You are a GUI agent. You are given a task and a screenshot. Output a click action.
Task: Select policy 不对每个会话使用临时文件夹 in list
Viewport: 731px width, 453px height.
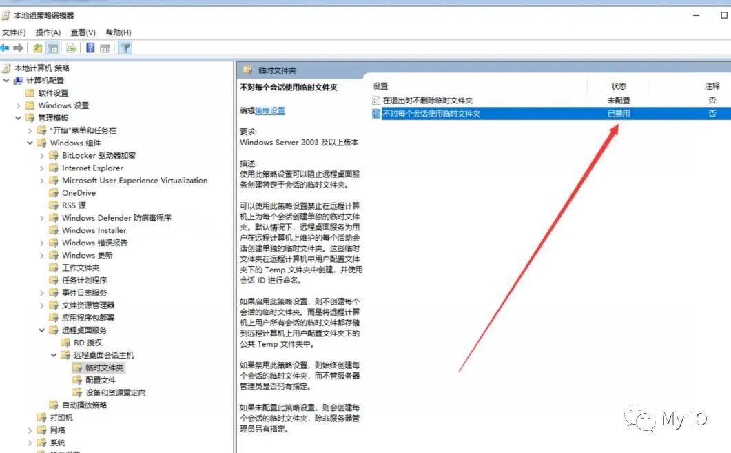[x=431, y=113]
